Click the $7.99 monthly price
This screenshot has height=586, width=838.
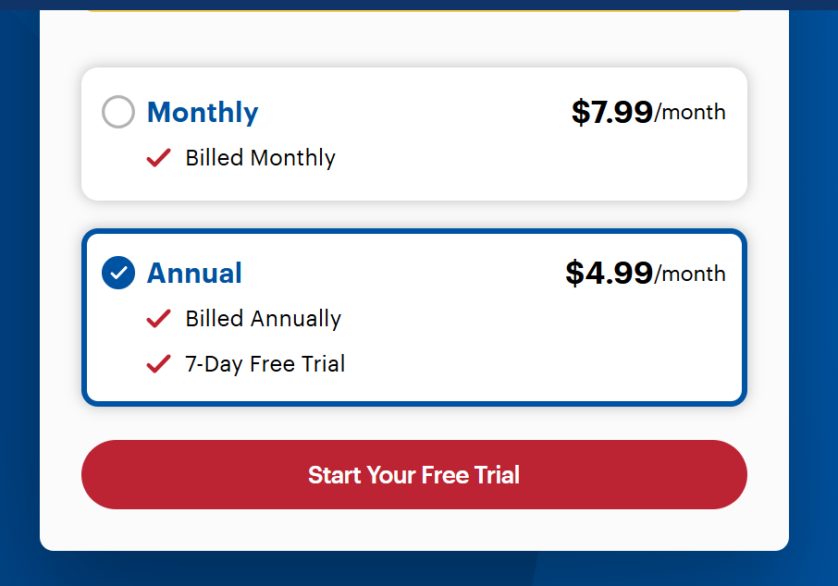[x=611, y=112]
